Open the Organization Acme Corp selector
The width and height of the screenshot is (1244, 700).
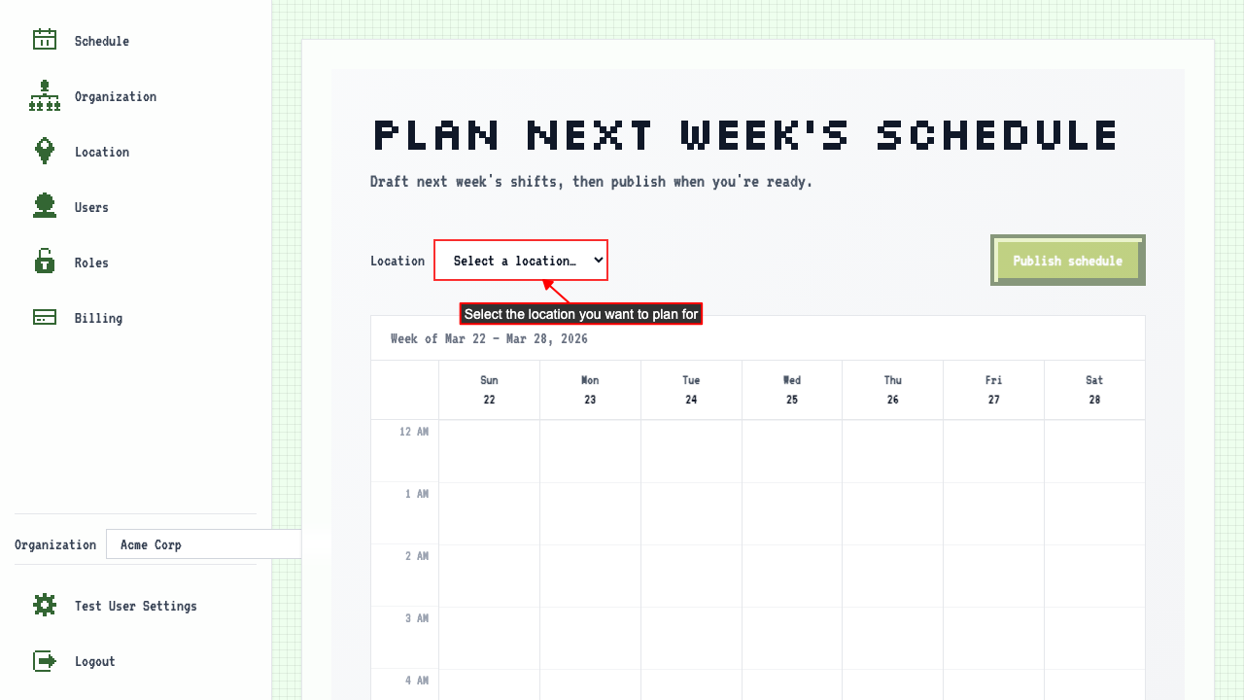pyautogui.click(x=203, y=544)
